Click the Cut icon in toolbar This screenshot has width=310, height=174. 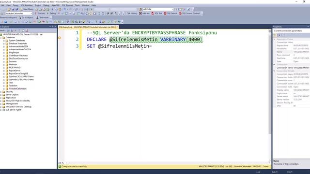point(52,9)
